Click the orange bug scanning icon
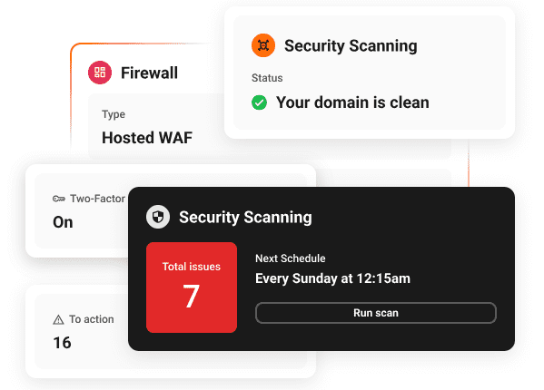This screenshot has width=544, height=390. pos(263,45)
